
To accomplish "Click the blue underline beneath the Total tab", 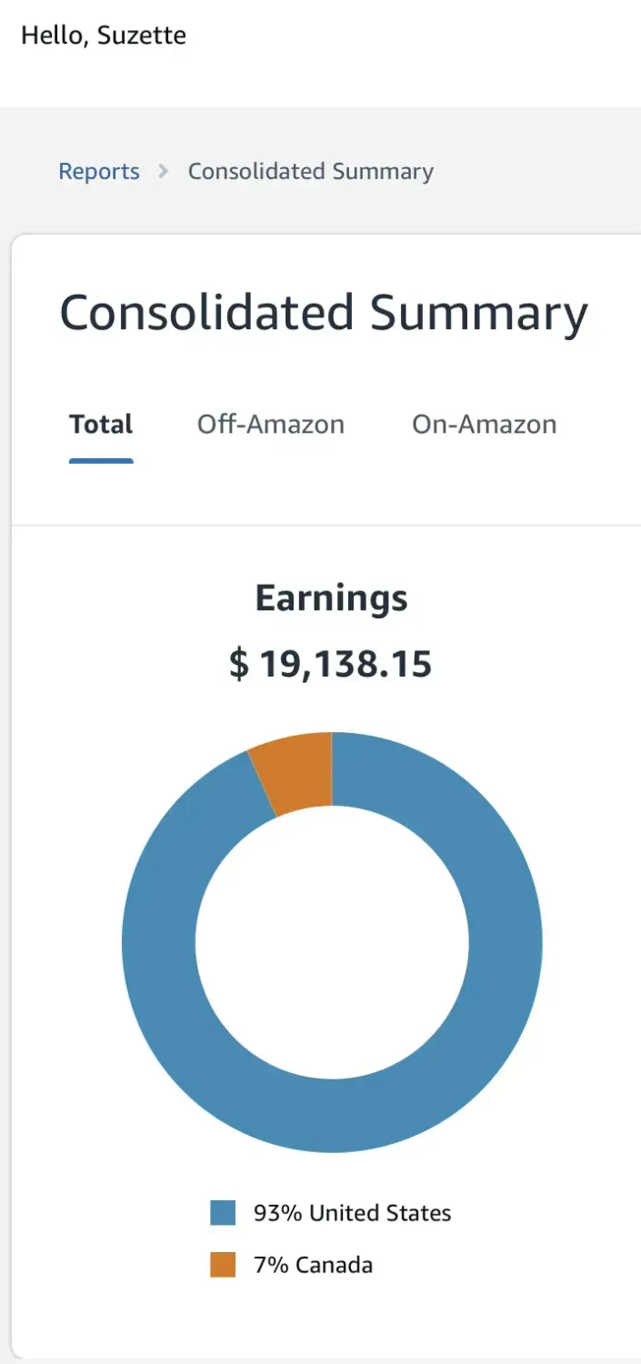I will [101, 460].
